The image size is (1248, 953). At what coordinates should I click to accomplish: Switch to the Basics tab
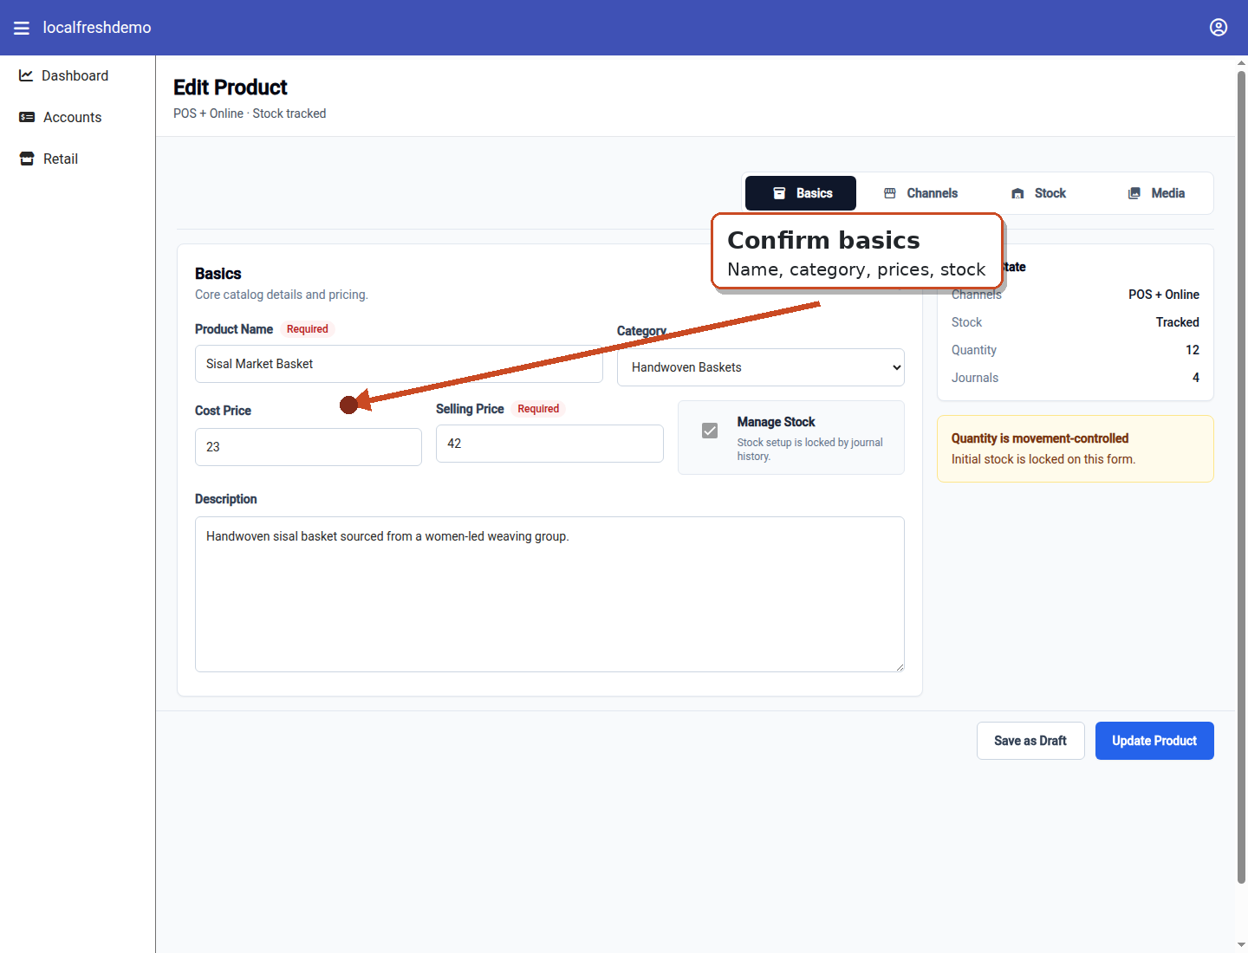[x=801, y=193]
